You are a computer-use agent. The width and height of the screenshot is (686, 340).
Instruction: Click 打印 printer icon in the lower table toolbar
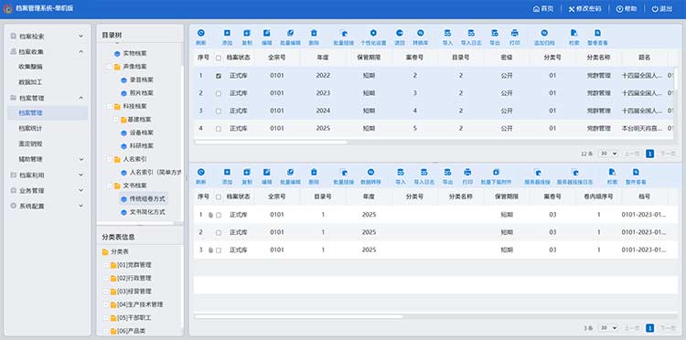pos(467,172)
